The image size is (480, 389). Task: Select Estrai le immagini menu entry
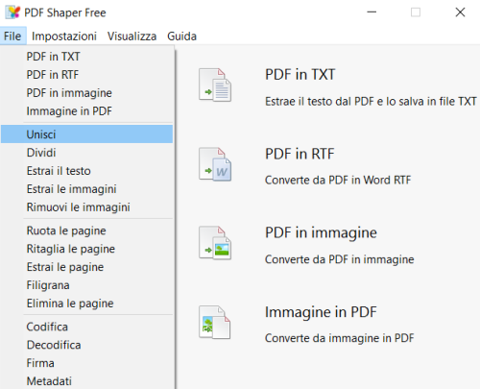(x=86, y=189)
